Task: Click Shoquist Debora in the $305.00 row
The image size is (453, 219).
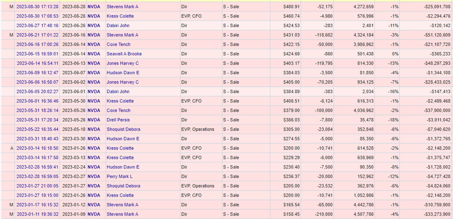Action: click(x=123, y=129)
